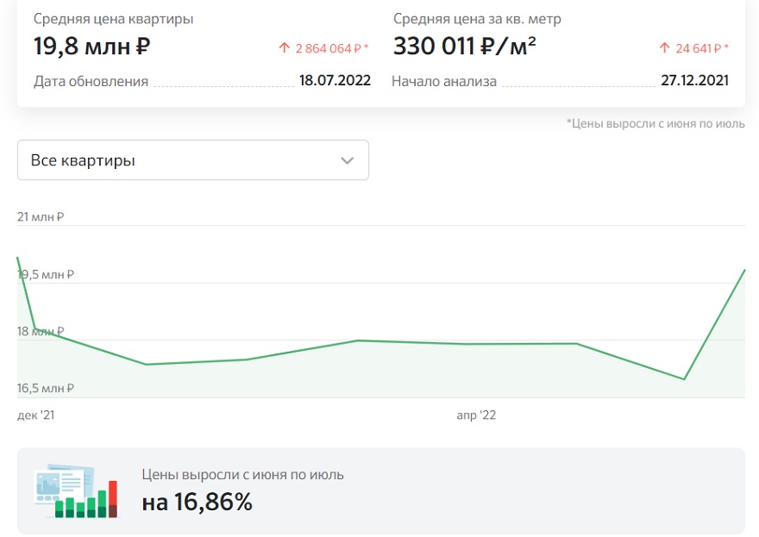
Task: Click the bar chart illustration icon
Action: click(x=77, y=491)
